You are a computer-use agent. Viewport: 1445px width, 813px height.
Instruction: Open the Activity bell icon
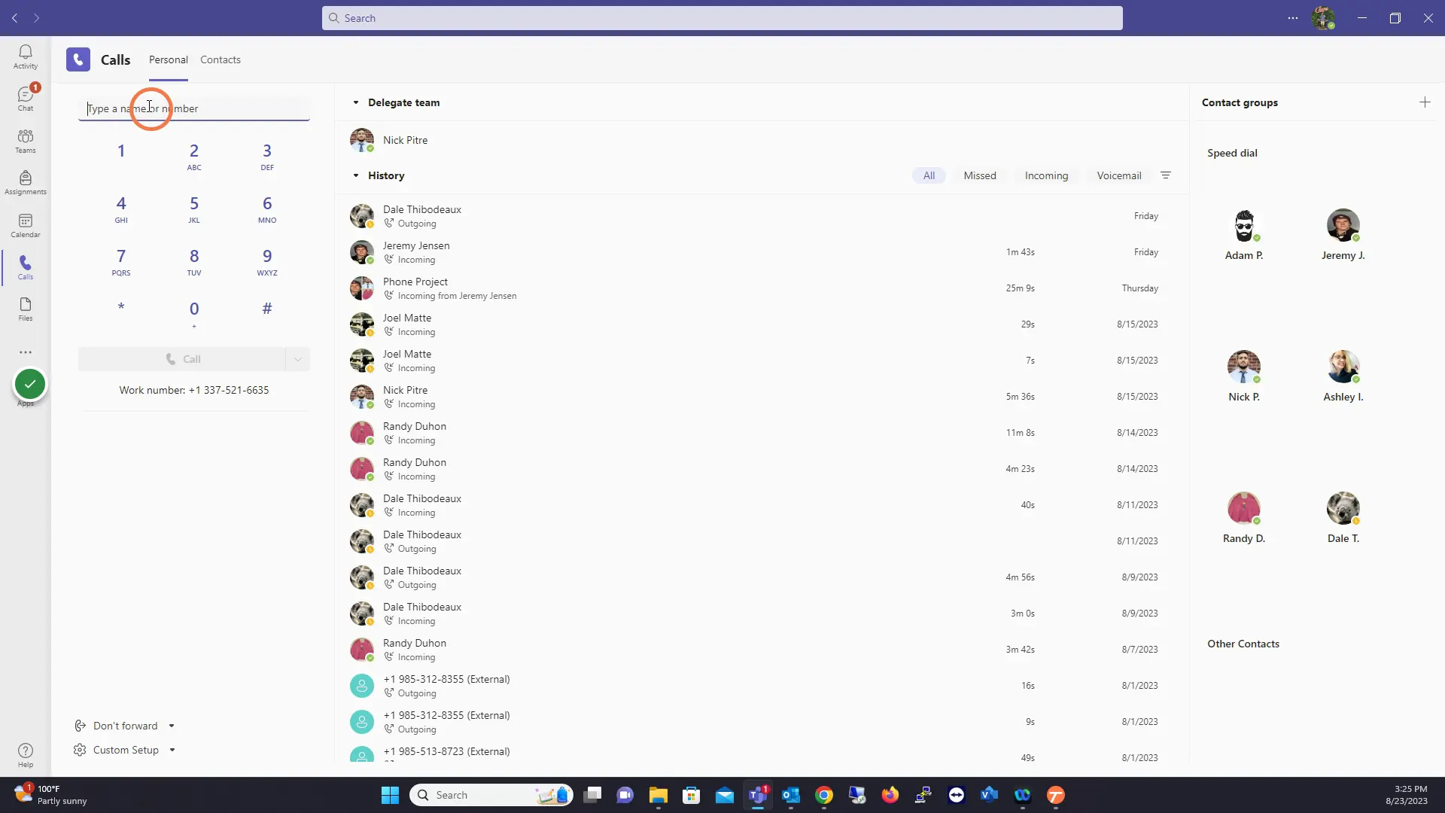pos(26,56)
